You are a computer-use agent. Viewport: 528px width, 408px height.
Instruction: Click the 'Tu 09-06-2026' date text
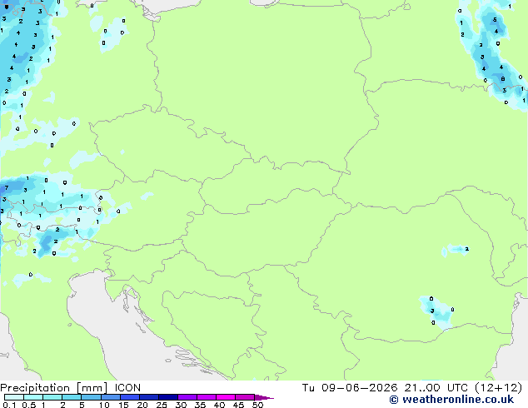coord(350,388)
